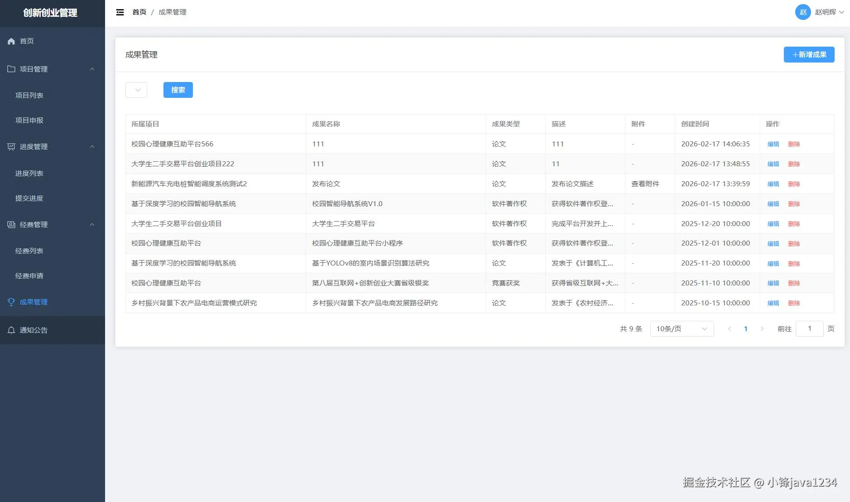
Task: Click the trophy icon for 成果管理
Action: tap(11, 302)
